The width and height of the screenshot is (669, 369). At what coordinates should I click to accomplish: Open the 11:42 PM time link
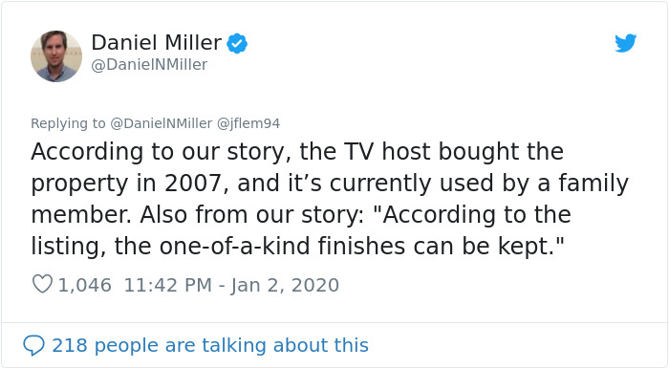coord(167,285)
